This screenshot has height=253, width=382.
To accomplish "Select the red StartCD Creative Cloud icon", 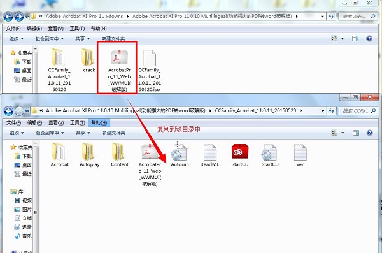I will click(x=240, y=152).
